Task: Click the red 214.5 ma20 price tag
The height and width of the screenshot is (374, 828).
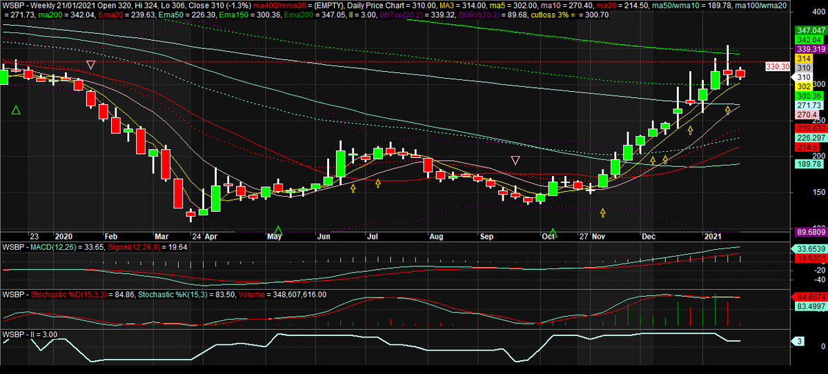Action: click(807, 148)
